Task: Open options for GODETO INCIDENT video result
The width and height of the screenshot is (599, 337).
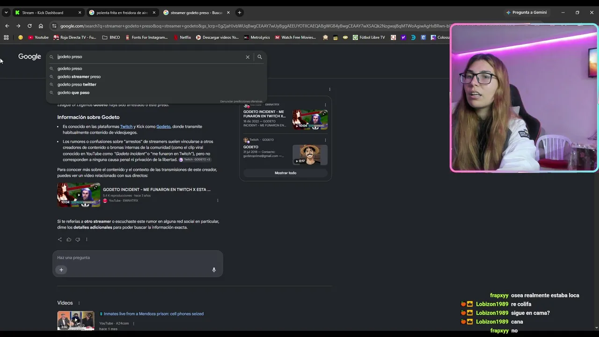Action: coord(218,201)
